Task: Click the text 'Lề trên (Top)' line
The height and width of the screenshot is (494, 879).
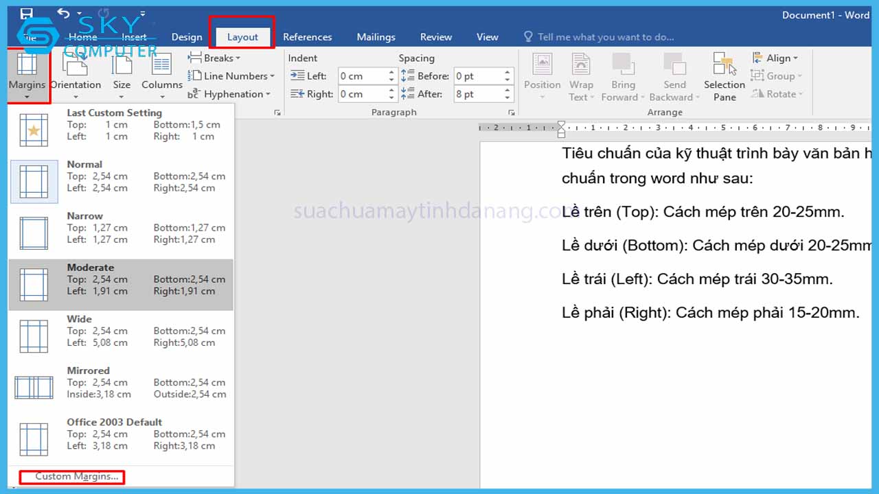Action: [703, 212]
